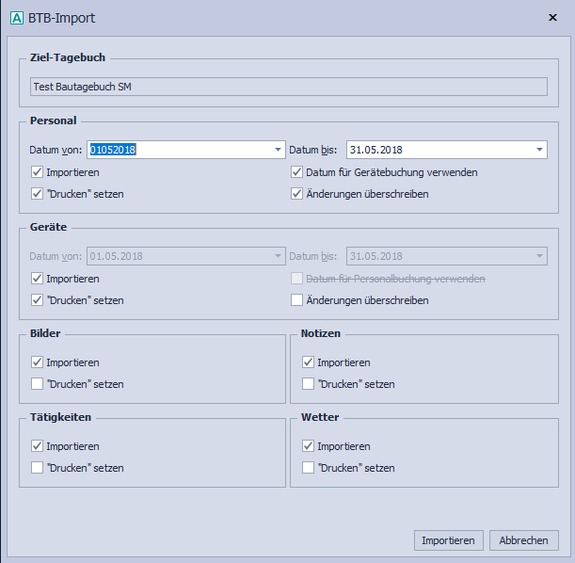The image size is (575, 563).
Task: Uncheck Importieren in the Tätigkeiten group
Action: tap(37, 446)
